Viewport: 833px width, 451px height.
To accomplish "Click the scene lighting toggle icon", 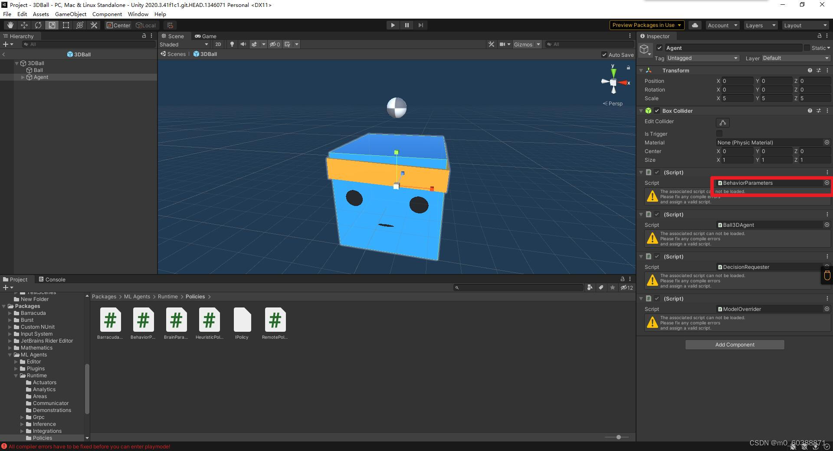I will click(232, 44).
